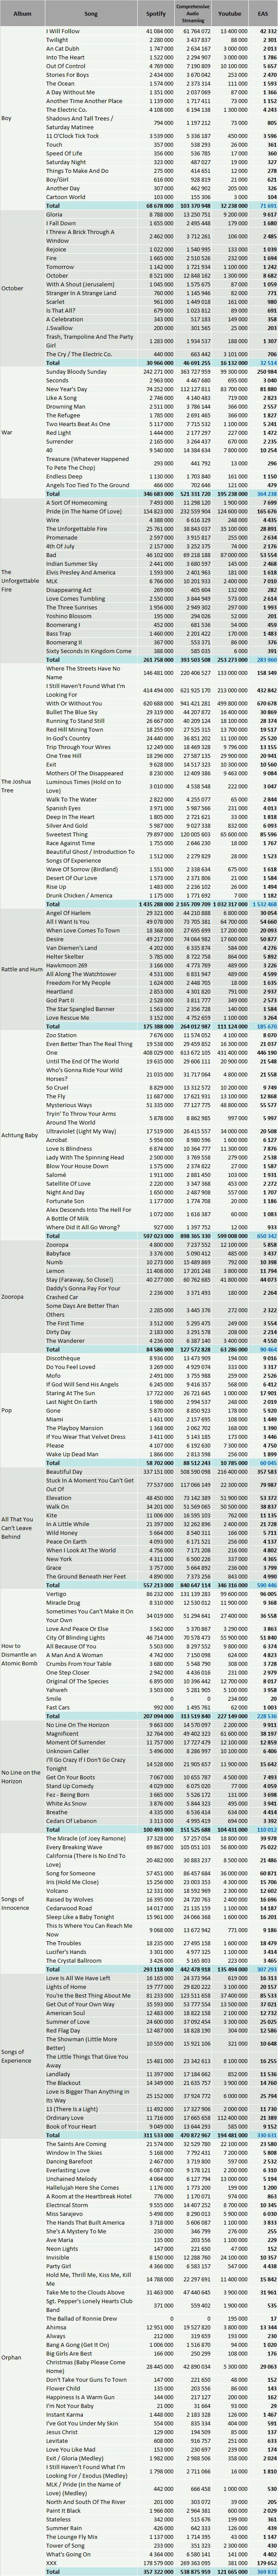Click the Song column header
Image resolution: width=278 pixels, height=2576 pixels.
(x=91, y=13)
